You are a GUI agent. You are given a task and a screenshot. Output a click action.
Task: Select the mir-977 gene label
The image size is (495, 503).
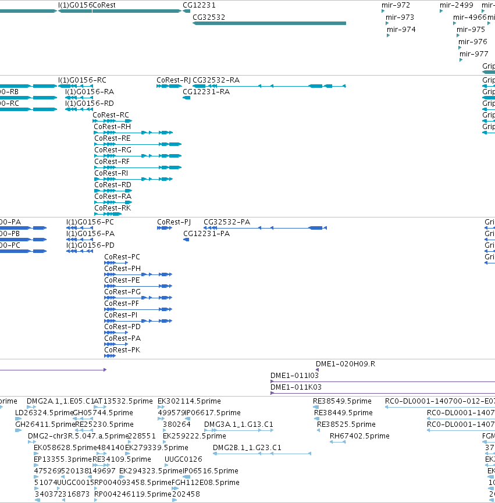474,54
